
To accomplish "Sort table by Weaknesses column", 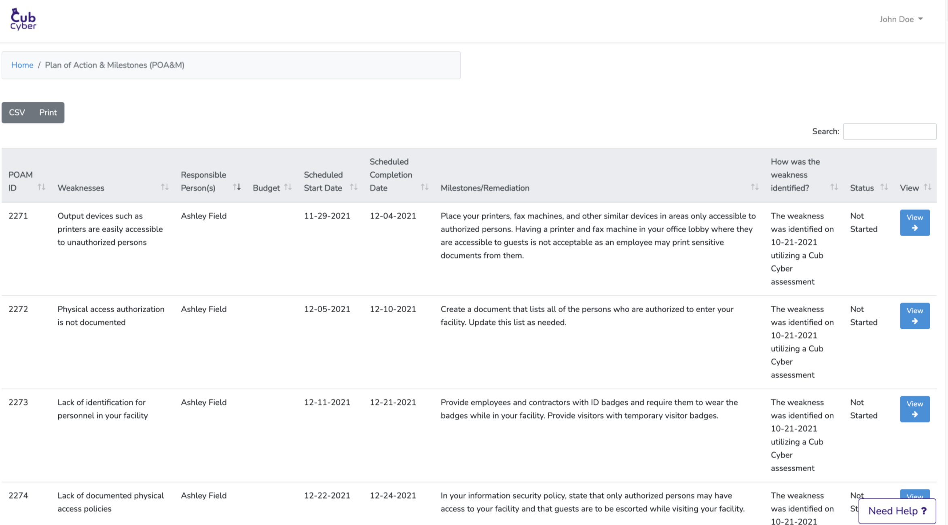I will pyautogui.click(x=165, y=187).
